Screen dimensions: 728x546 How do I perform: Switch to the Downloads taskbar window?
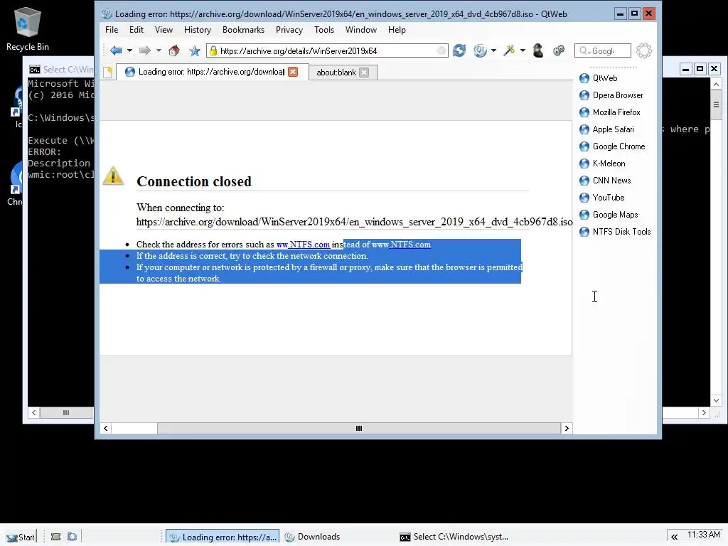(x=312, y=537)
